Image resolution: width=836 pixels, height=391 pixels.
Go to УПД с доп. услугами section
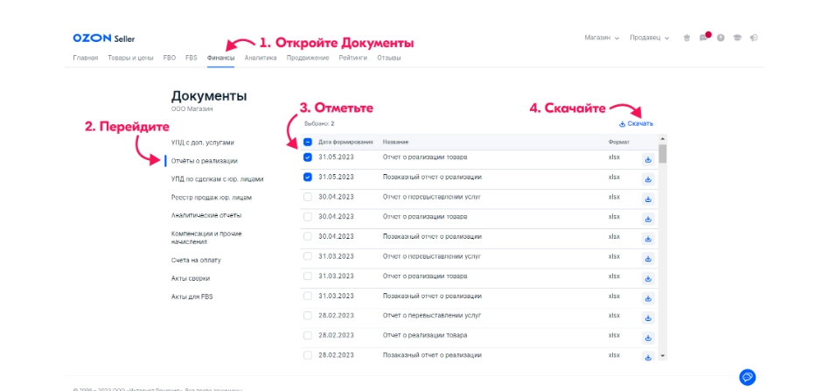click(x=203, y=142)
